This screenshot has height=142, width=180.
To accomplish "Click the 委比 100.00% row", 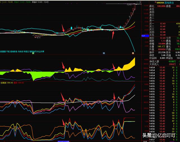I will pos(165,6).
